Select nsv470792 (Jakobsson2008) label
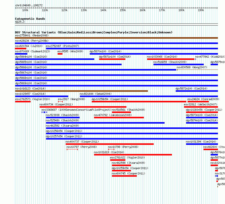Viewport: 225px width, 204px height. 113,115
